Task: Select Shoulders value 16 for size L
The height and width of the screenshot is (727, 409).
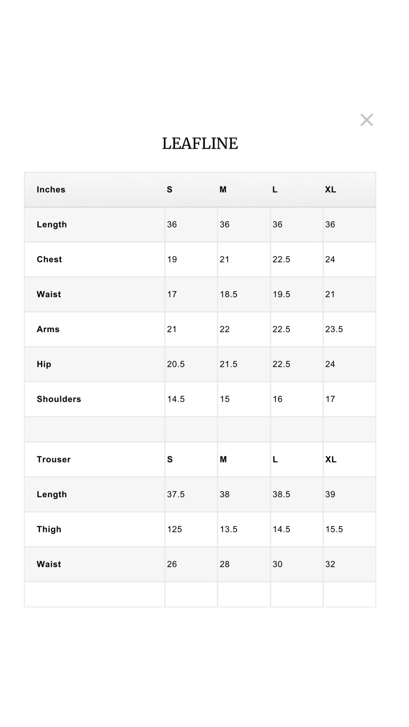Action: pos(278,399)
